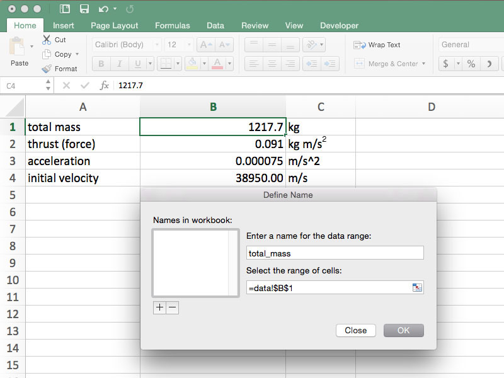Click the Format painter brush icon

[47, 69]
